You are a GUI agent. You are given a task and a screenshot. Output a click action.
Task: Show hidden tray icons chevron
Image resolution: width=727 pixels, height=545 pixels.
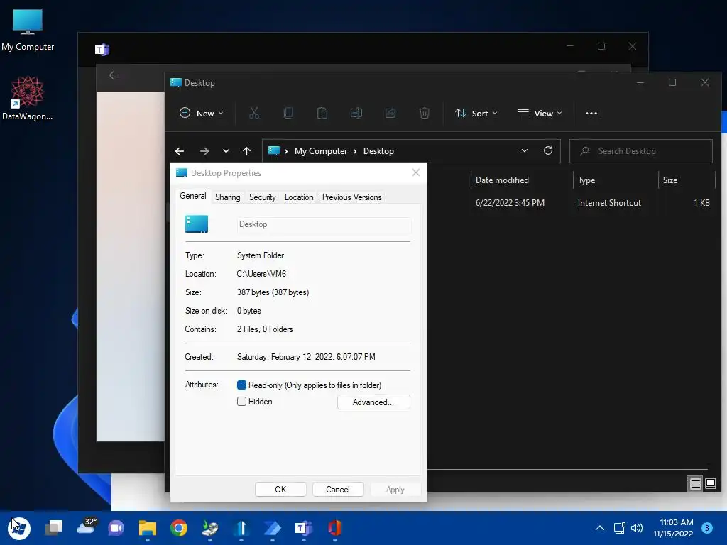(x=599, y=528)
